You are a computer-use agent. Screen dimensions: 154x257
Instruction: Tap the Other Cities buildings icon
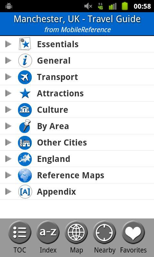point(25,143)
